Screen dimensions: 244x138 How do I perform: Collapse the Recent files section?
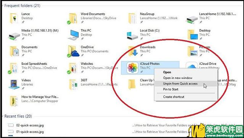tap(3, 116)
